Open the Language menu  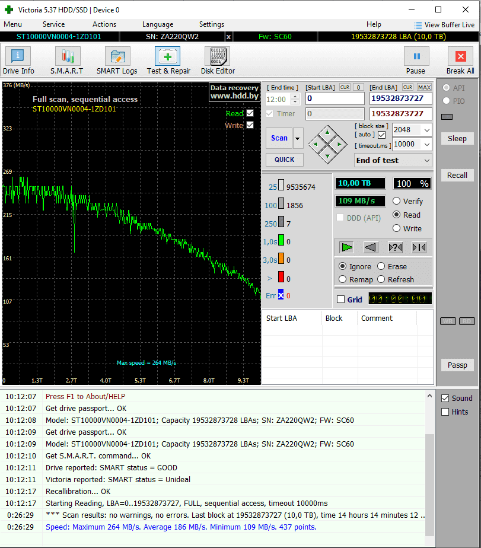pos(158,24)
